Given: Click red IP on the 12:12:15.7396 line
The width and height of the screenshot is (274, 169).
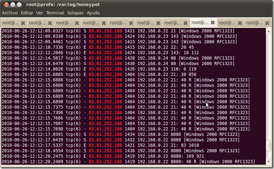Looking at the screenshot, I should click(x=106, y=112).
